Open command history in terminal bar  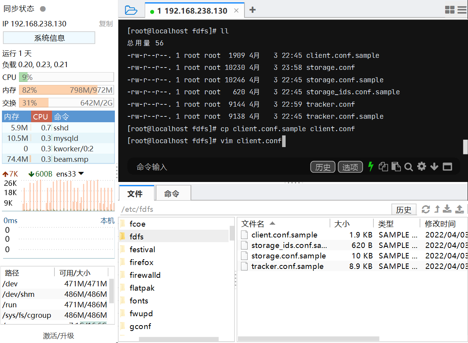(x=323, y=167)
